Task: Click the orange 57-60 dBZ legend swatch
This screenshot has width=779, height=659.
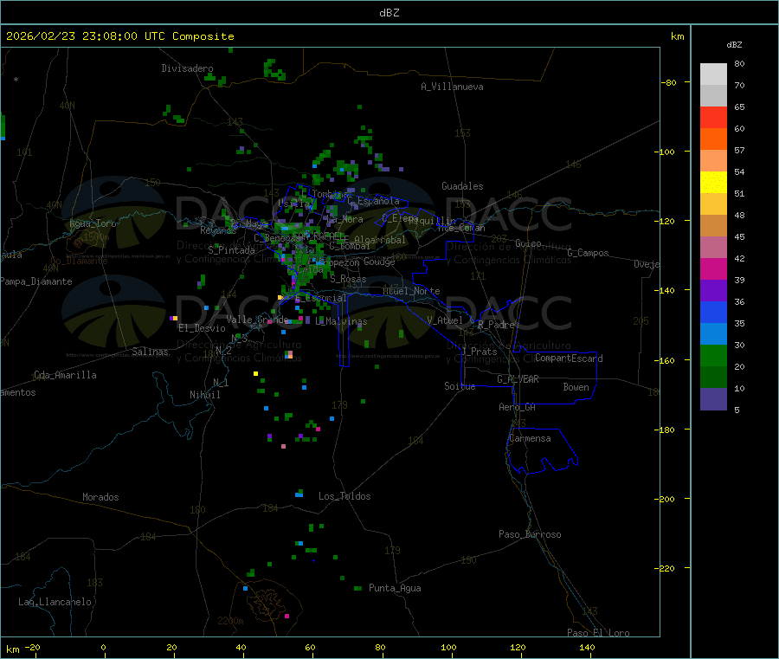Action: (713, 139)
